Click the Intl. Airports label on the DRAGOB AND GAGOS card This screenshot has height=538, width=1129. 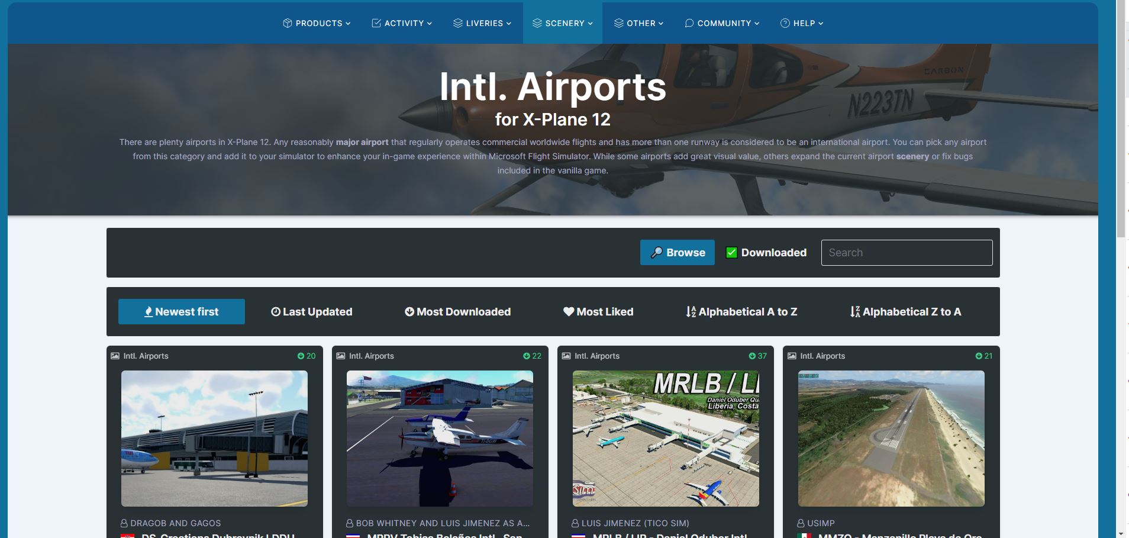[146, 356]
